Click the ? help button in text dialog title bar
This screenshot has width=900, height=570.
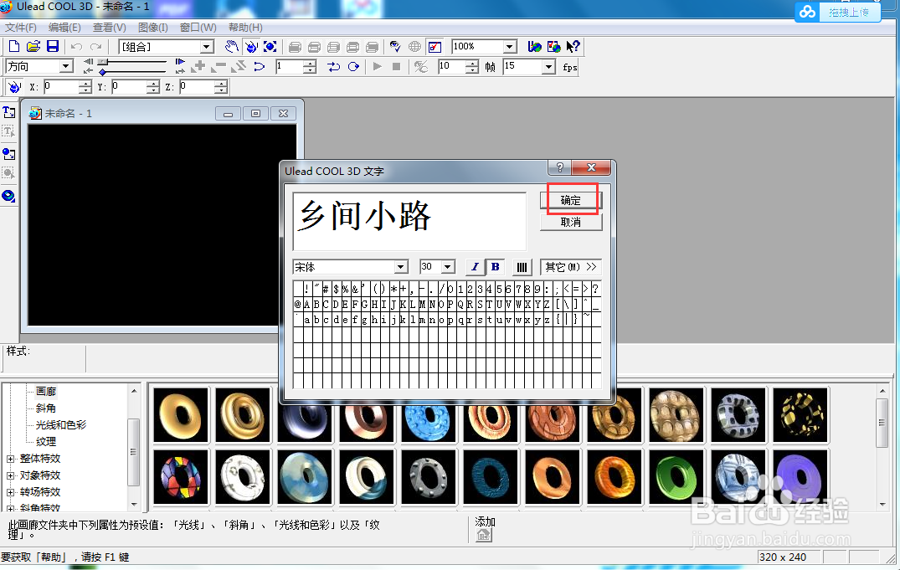tap(559, 167)
